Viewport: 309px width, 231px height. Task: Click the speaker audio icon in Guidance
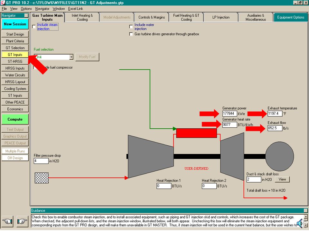(300, 223)
